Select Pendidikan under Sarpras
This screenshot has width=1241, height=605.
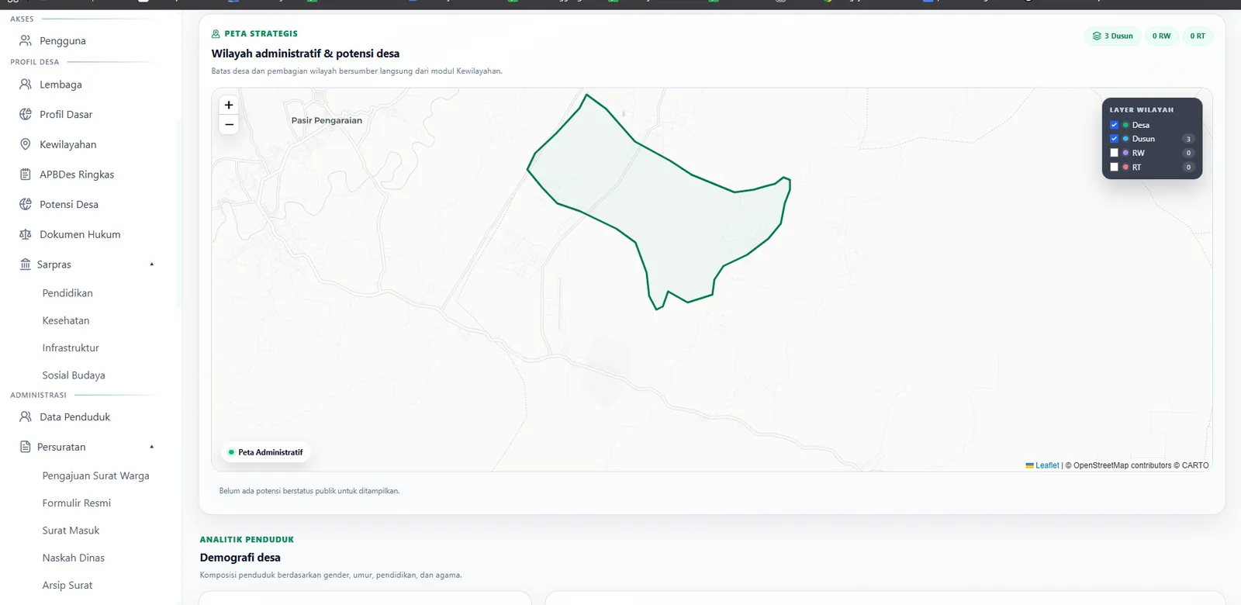tap(67, 293)
